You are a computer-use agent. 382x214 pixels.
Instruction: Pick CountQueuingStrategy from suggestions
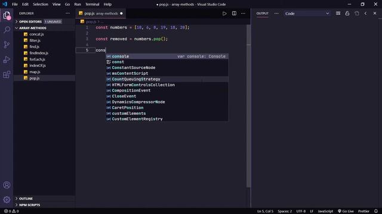click(167, 79)
